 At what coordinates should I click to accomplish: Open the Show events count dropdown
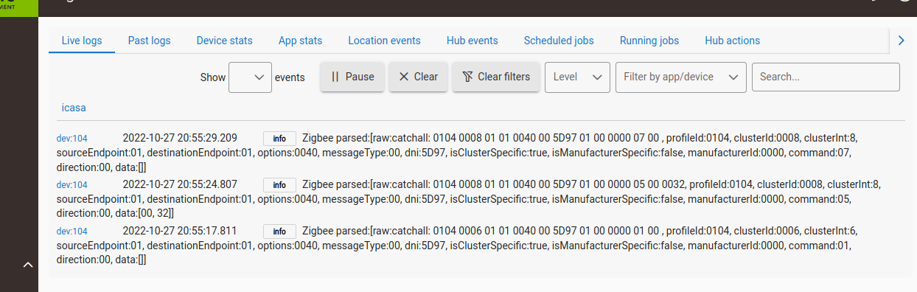[x=251, y=77]
